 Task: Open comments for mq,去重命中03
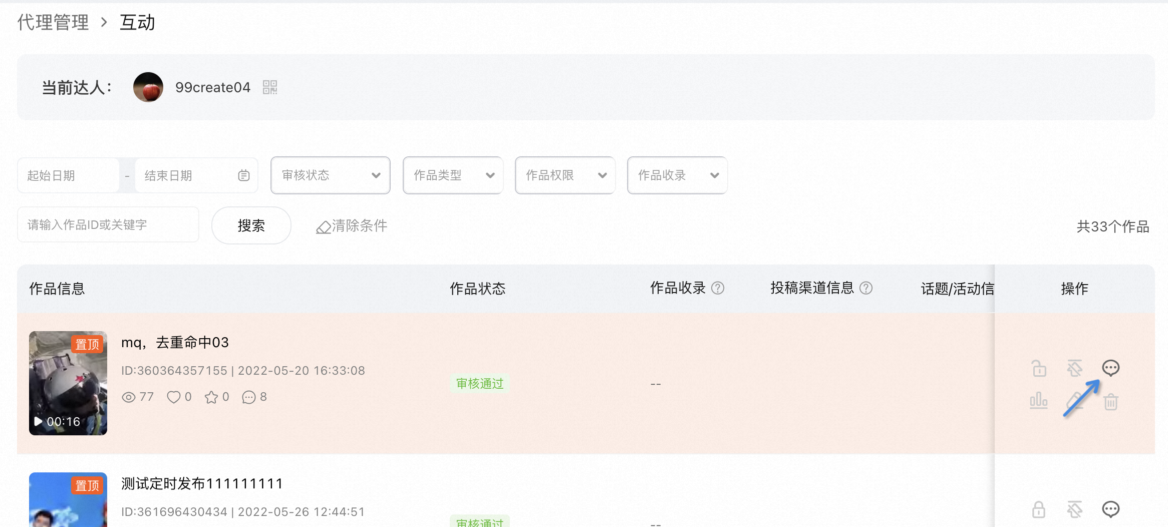pos(1111,368)
